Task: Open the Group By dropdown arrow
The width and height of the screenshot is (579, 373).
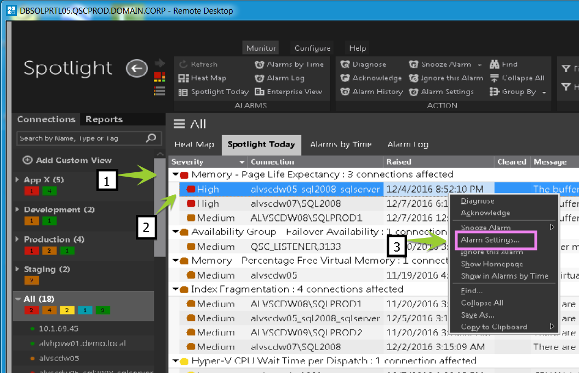Action: [544, 92]
